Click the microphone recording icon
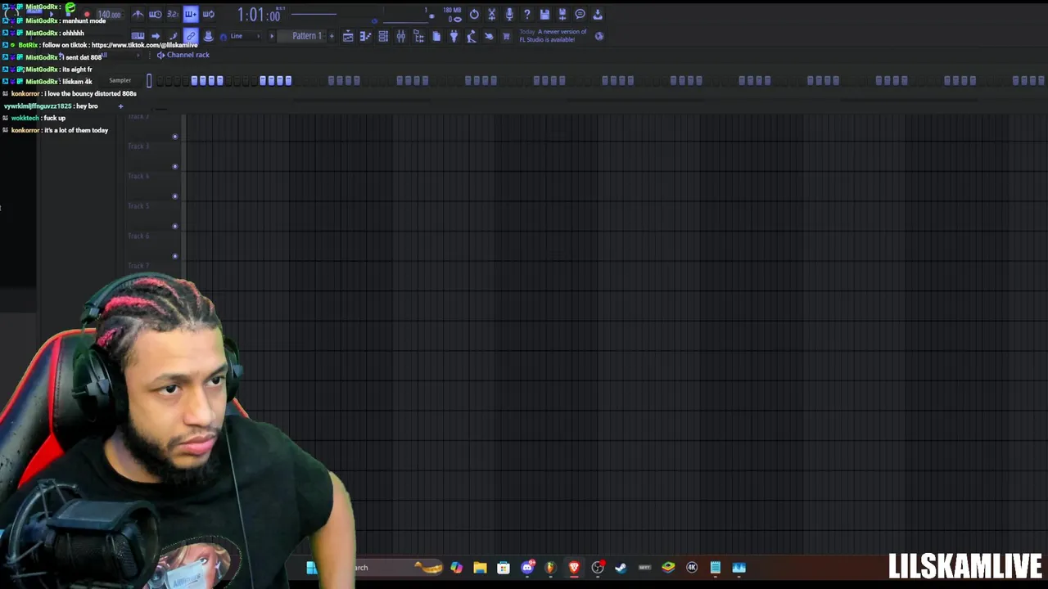The width and height of the screenshot is (1048, 589). (x=509, y=15)
